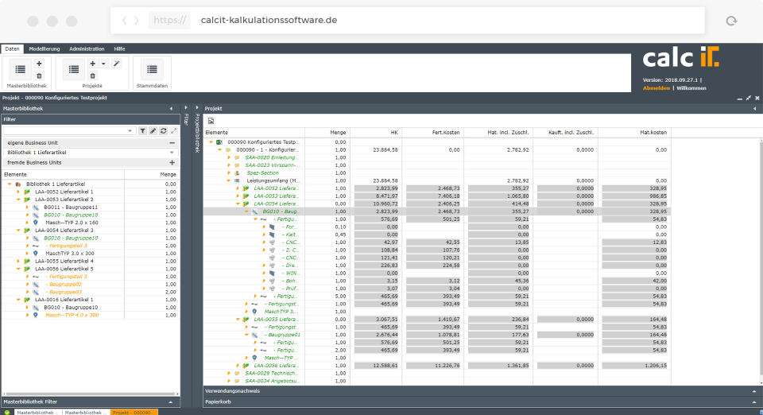Viewport: 763px width, 415px height.
Task: Open the Stammdaten list icon
Action: point(152,70)
